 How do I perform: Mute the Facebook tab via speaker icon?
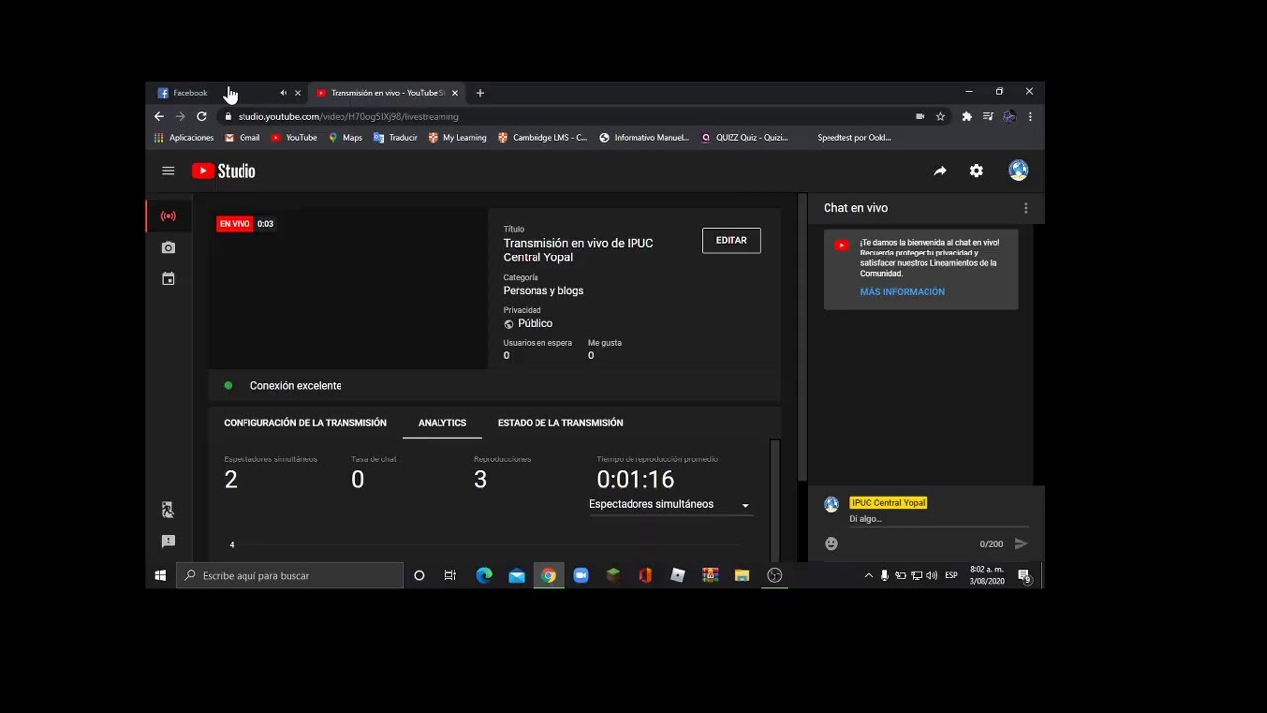283,93
